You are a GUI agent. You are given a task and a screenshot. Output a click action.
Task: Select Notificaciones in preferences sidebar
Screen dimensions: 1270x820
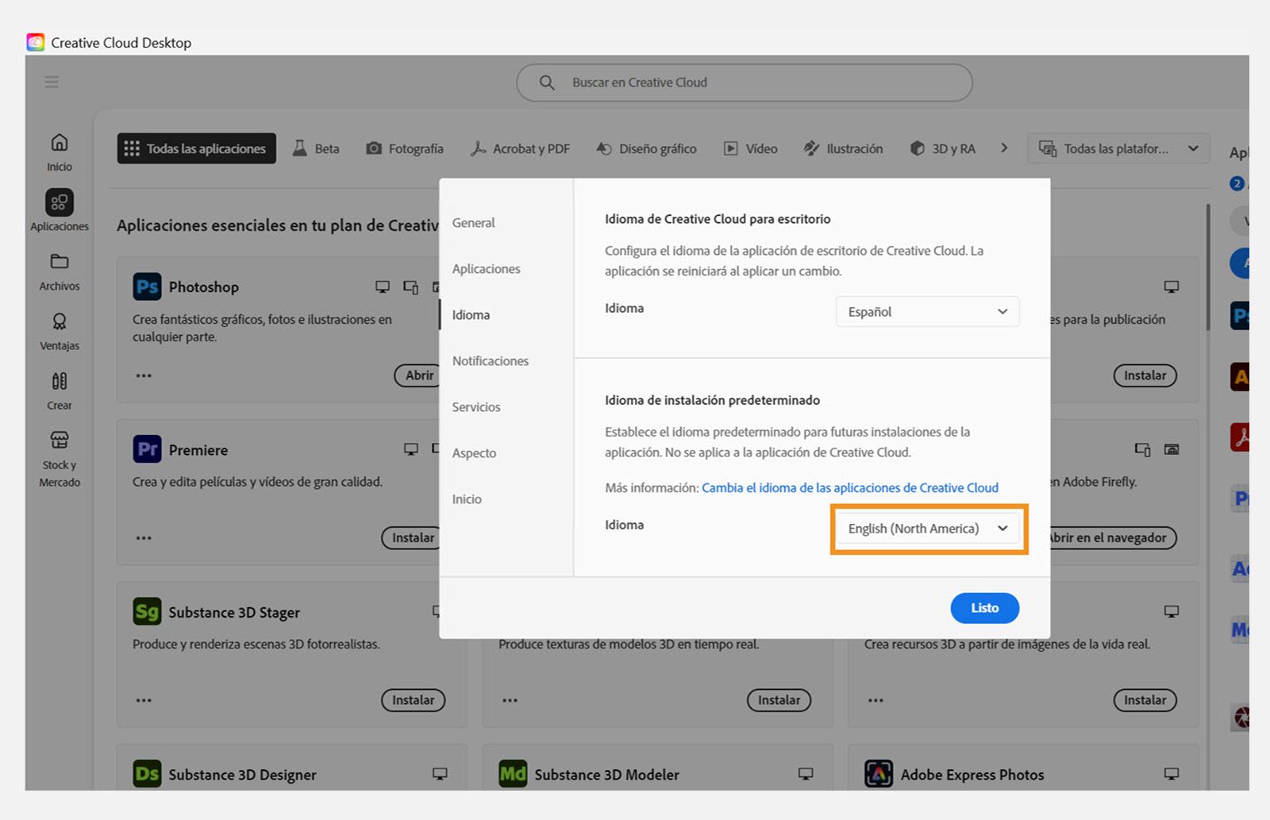490,361
